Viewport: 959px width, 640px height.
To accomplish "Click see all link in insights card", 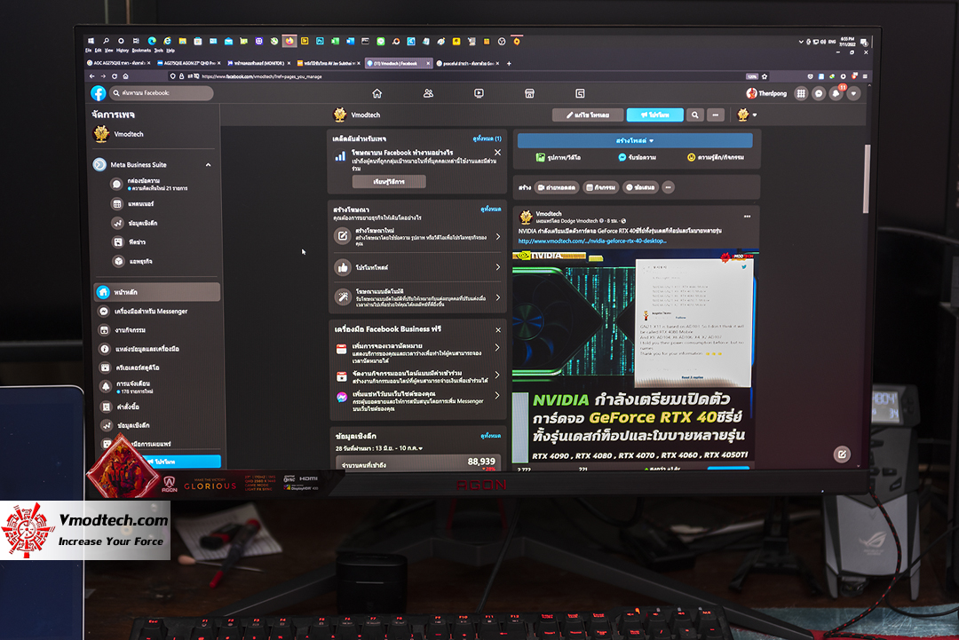I will [x=490, y=436].
